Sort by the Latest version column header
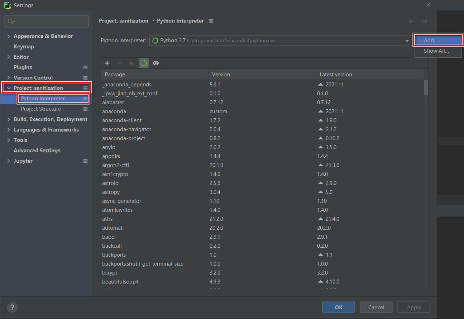Image resolution: width=464 pixels, height=319 pixels. click(370, 75)
